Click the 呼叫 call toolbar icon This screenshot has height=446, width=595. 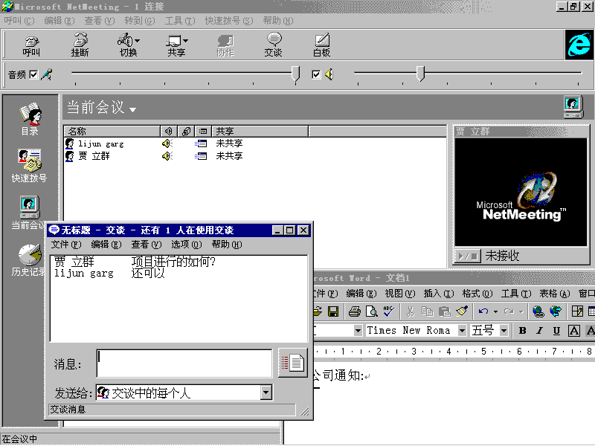[x=30, y=45]
